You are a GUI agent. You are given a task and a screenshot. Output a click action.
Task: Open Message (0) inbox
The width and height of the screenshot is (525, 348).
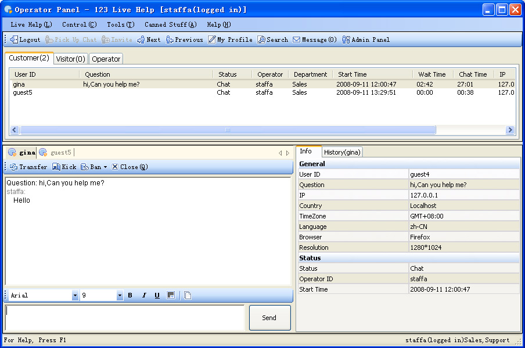click(x=314, y=40)
